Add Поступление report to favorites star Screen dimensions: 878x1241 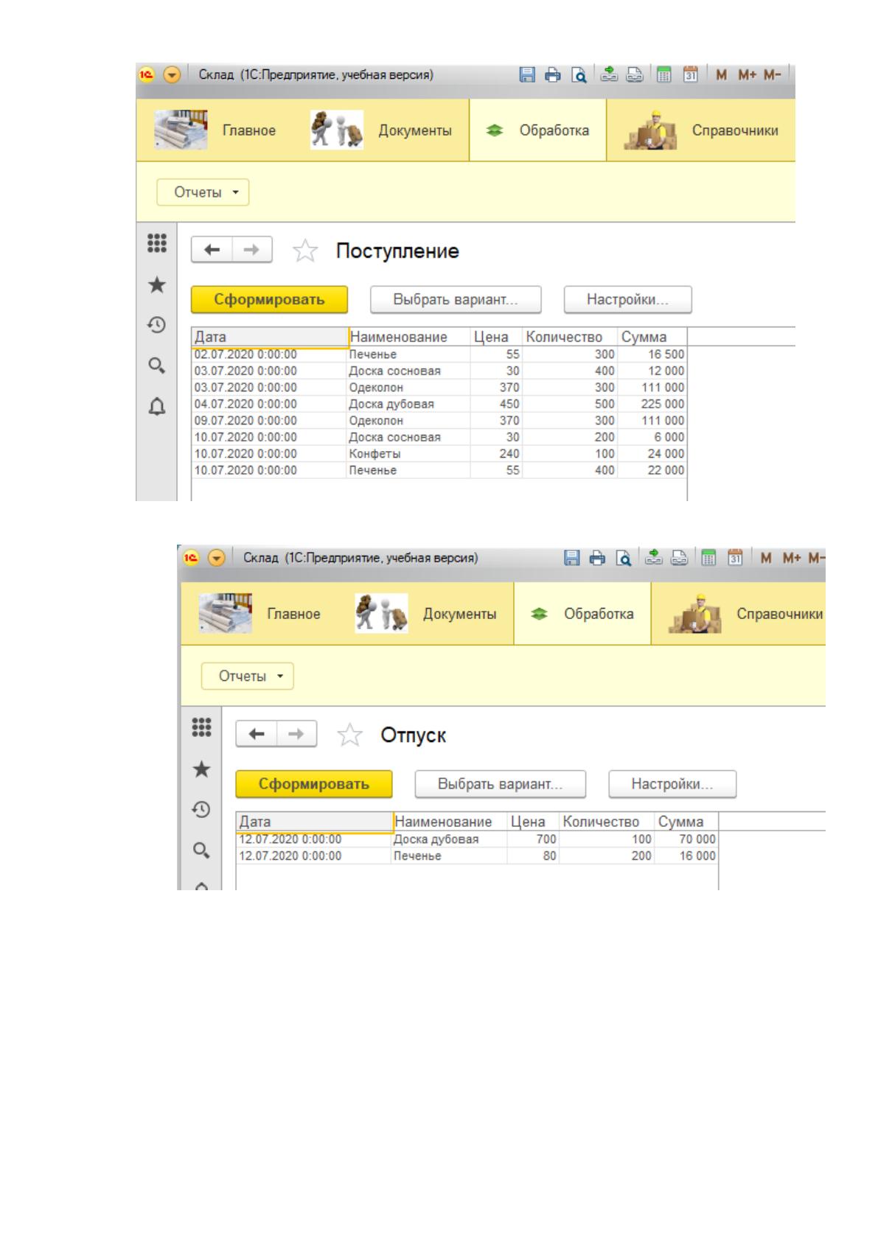304,251
